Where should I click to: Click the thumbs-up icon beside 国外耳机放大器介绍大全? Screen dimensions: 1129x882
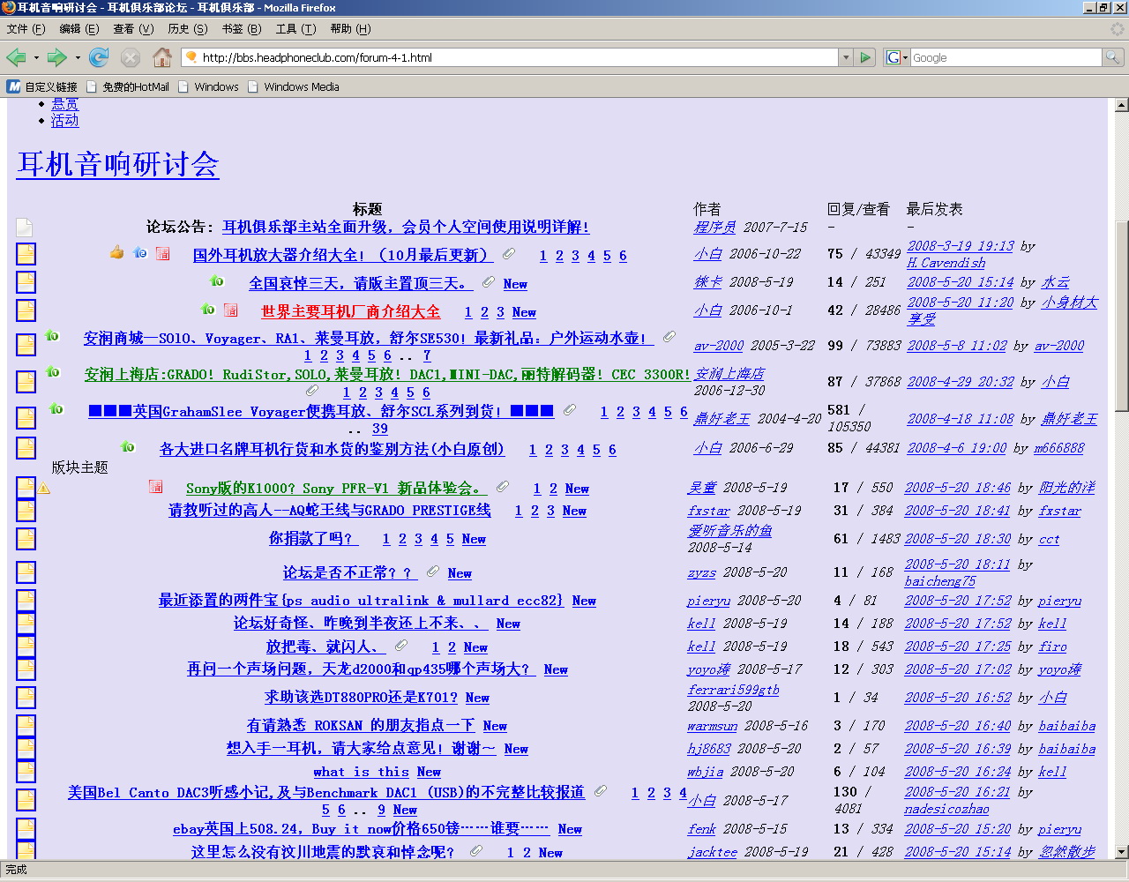[116, 253]
